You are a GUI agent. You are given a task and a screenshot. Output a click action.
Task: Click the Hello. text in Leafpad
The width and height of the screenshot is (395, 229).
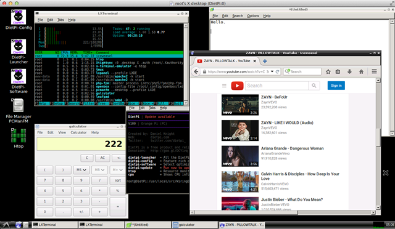click(x=218, y=22)
